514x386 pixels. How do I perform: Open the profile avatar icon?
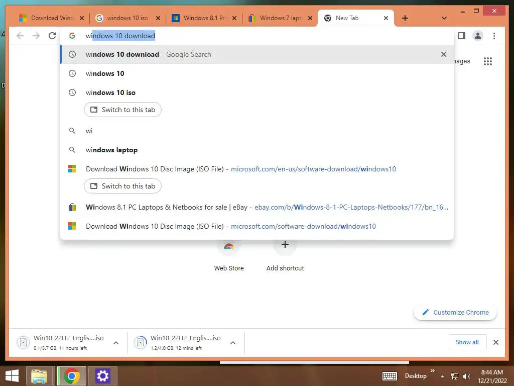[x=478, y=36]
